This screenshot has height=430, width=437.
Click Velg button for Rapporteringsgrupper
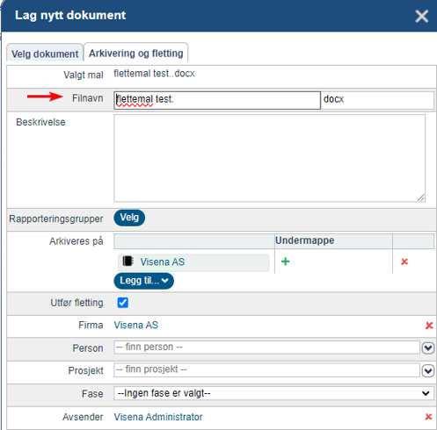(129, 218)
